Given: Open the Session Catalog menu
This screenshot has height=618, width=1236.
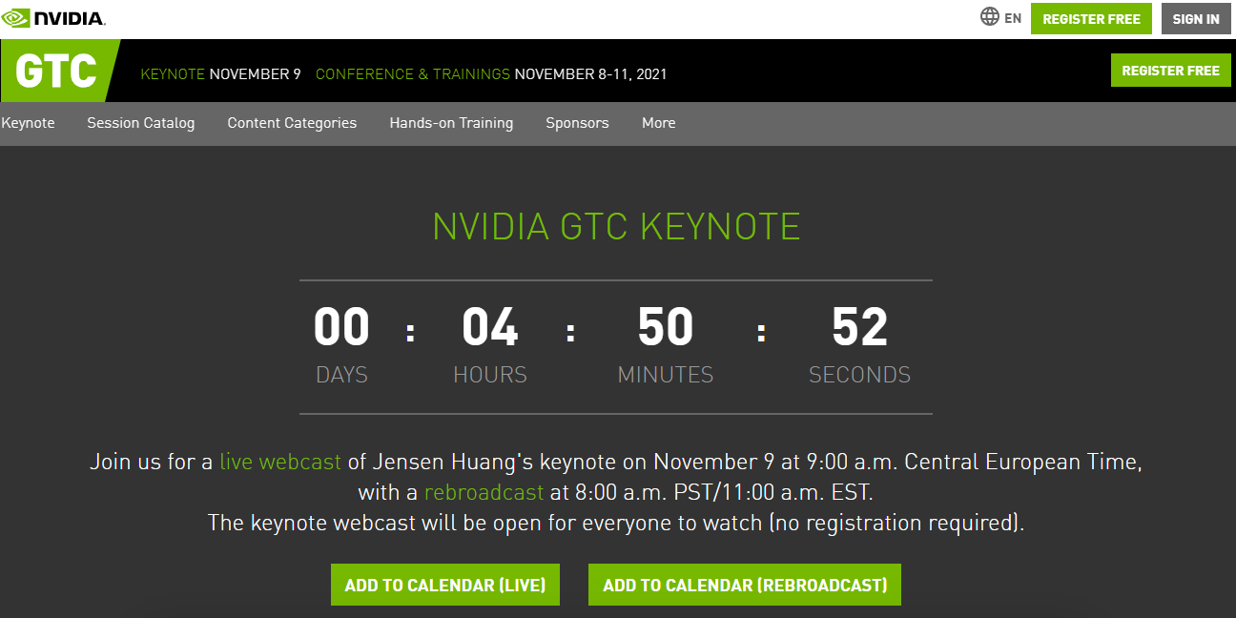Looking at the screenshot, I should [141, 123].
